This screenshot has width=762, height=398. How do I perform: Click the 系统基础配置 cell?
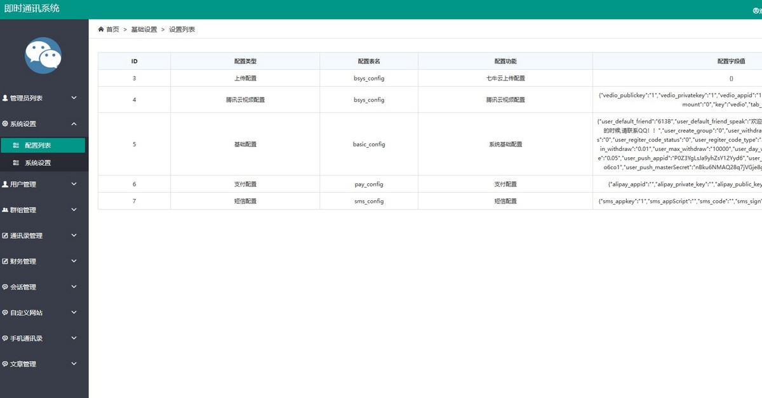(505, 144)
